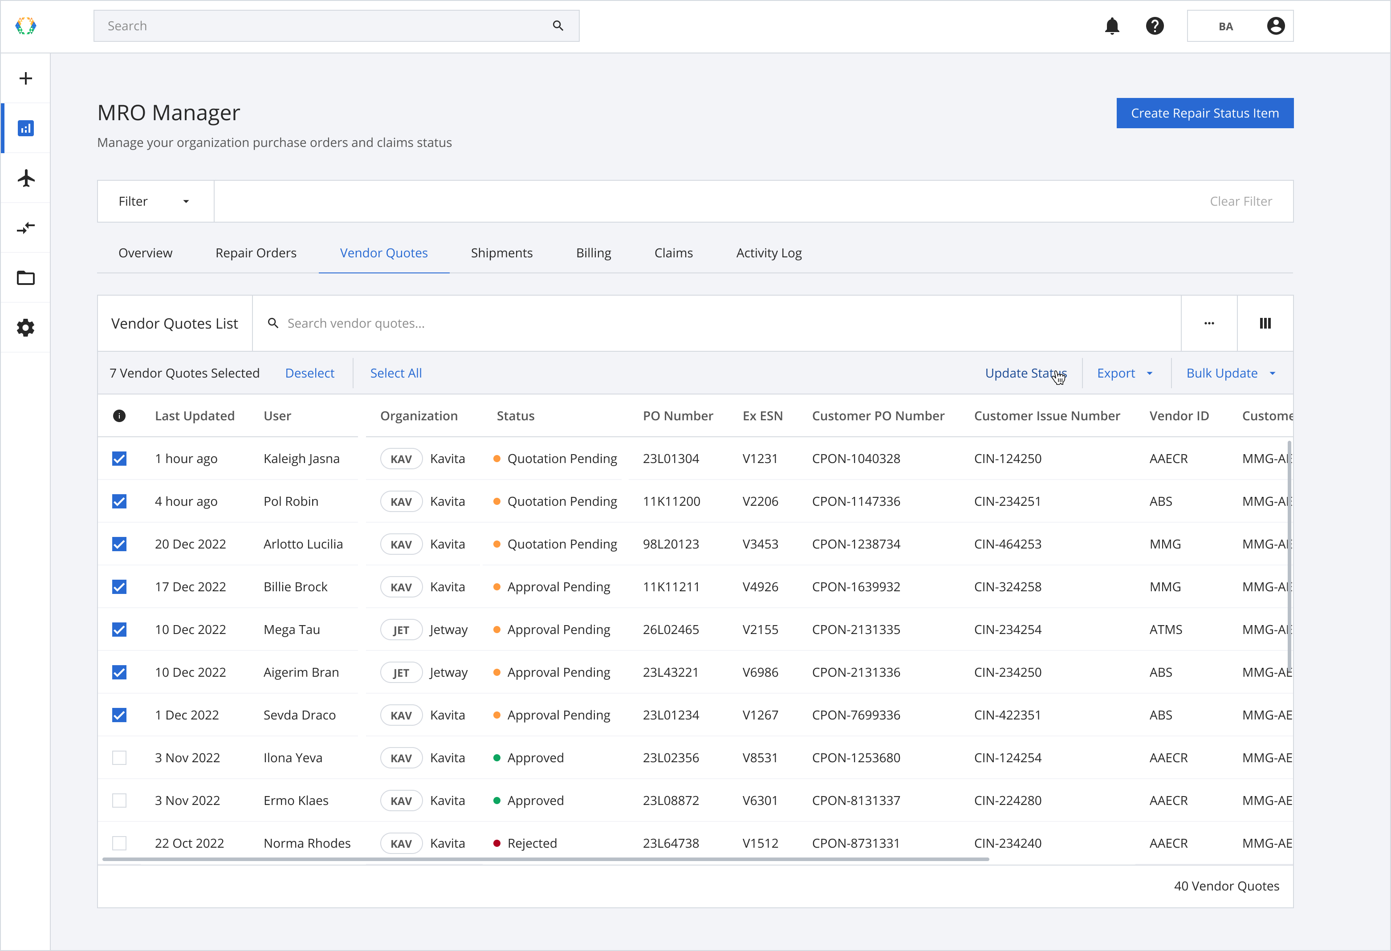Image resolution: width=1391 pixels, height=951 pixels.
Task: Switch to the Overview tab
Action: tap(146, 253)
